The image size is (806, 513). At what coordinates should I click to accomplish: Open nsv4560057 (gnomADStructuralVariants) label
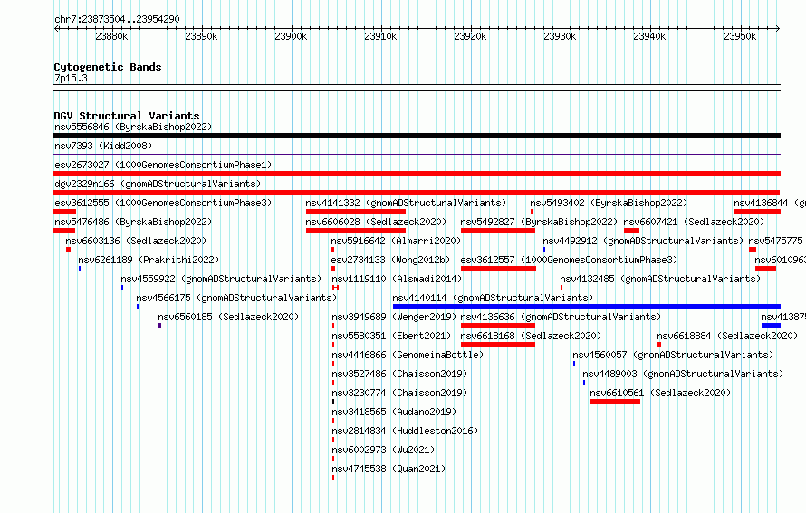click(673, 355)
